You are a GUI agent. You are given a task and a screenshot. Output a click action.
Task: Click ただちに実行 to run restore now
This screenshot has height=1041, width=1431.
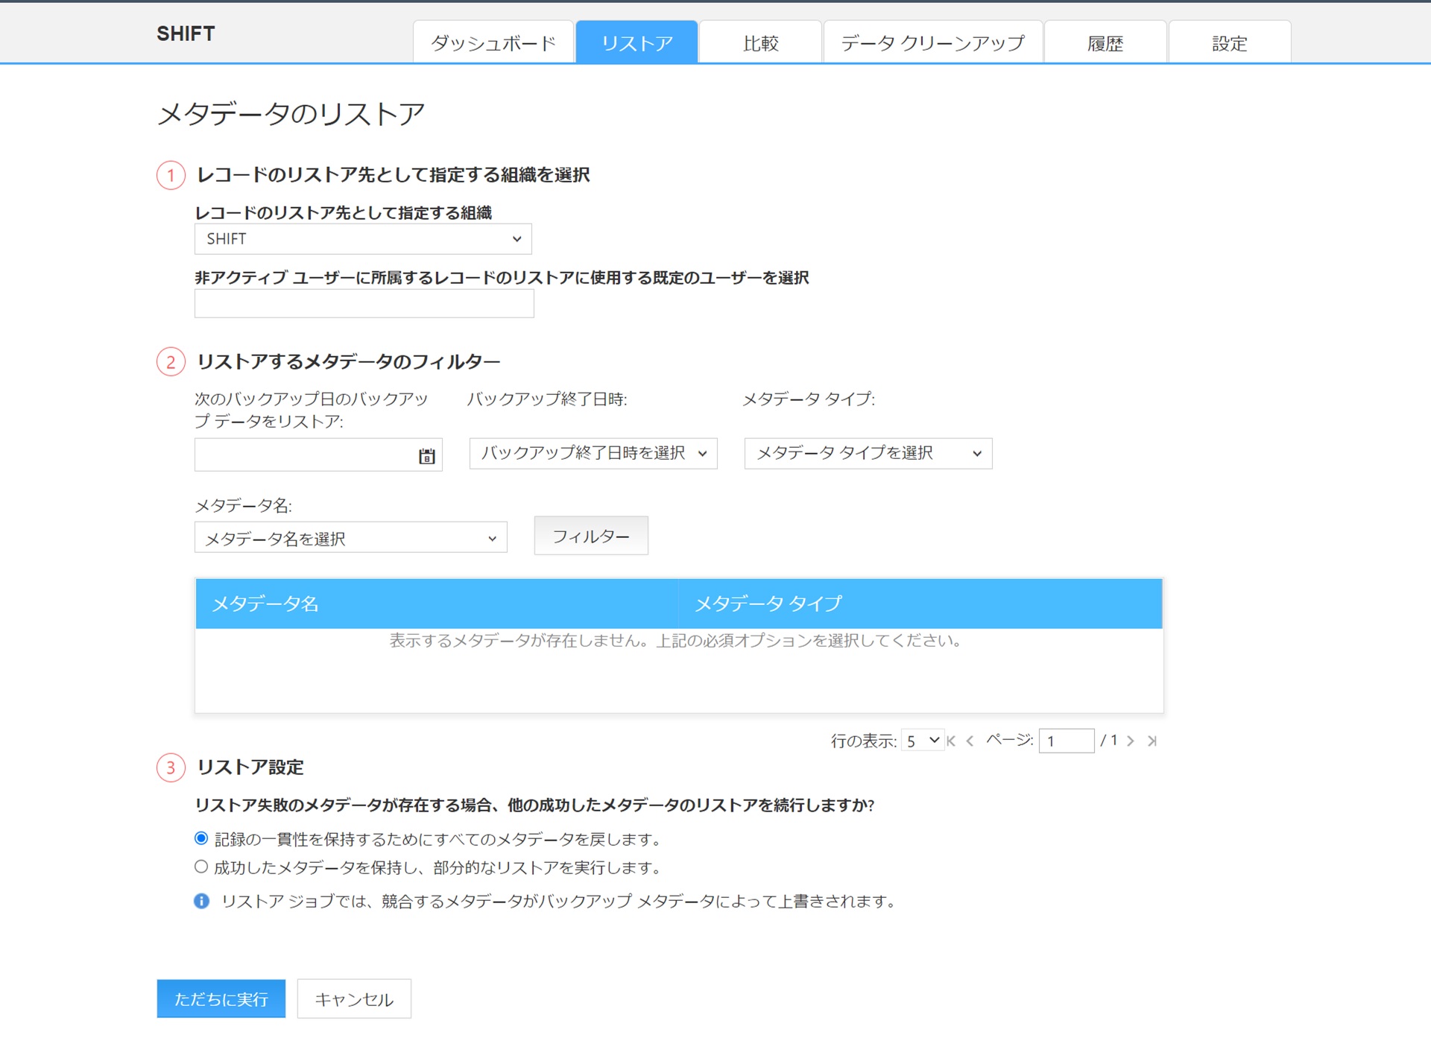click(221, 999)
